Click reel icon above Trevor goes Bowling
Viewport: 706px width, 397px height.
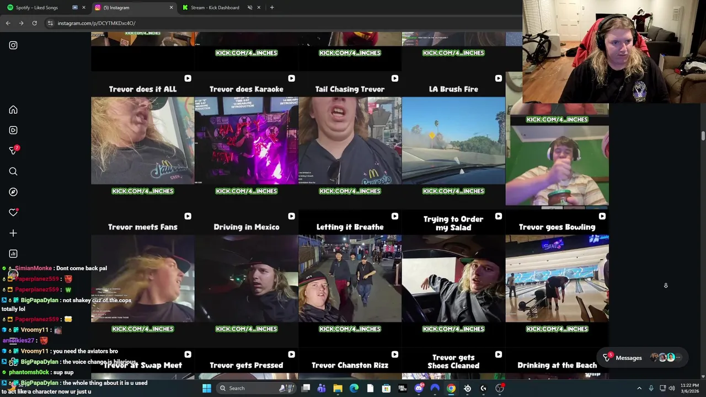(602, 216)
